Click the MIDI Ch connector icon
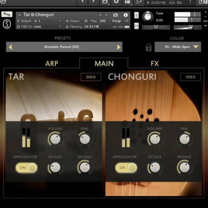This screenshot has width=208, height=208. tap(18, 27)
